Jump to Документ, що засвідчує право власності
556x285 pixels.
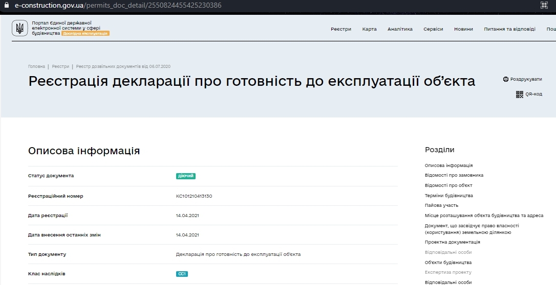(x=472, y=229)
